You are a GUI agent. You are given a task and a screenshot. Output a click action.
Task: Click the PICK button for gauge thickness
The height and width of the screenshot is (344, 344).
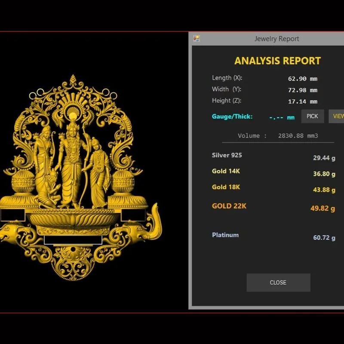point(313,116)
